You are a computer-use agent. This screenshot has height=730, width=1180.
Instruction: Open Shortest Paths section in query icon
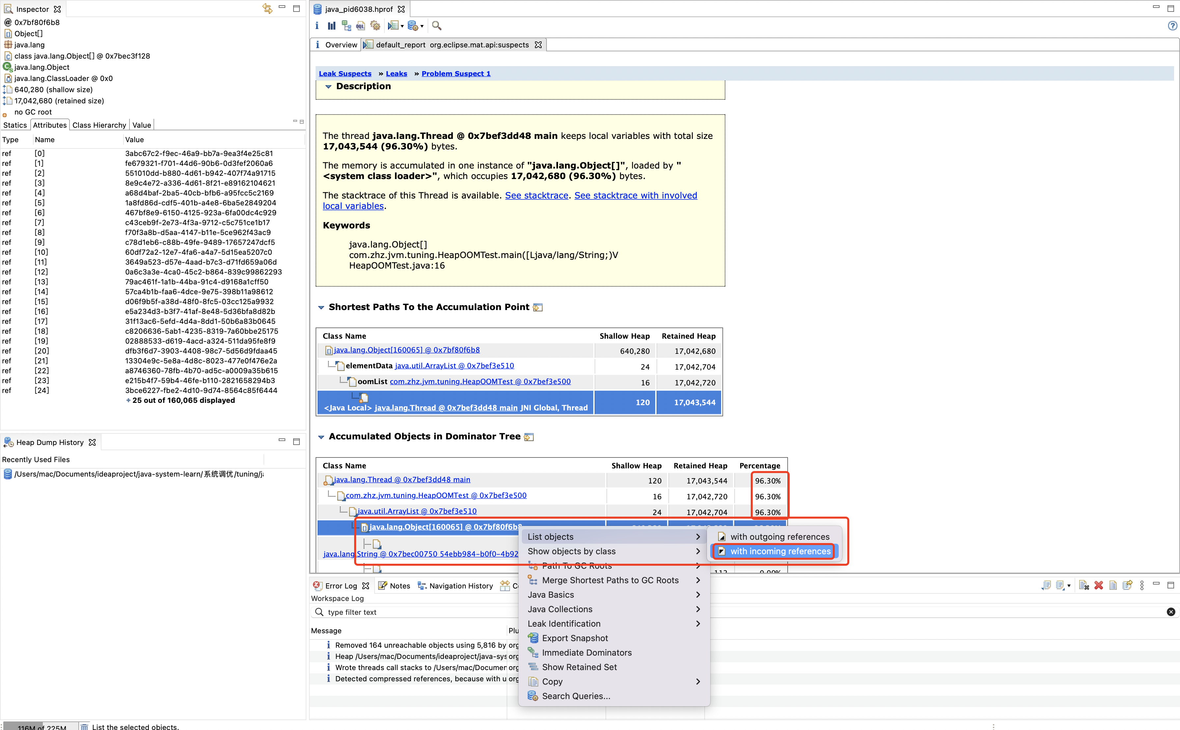(538, 307)
